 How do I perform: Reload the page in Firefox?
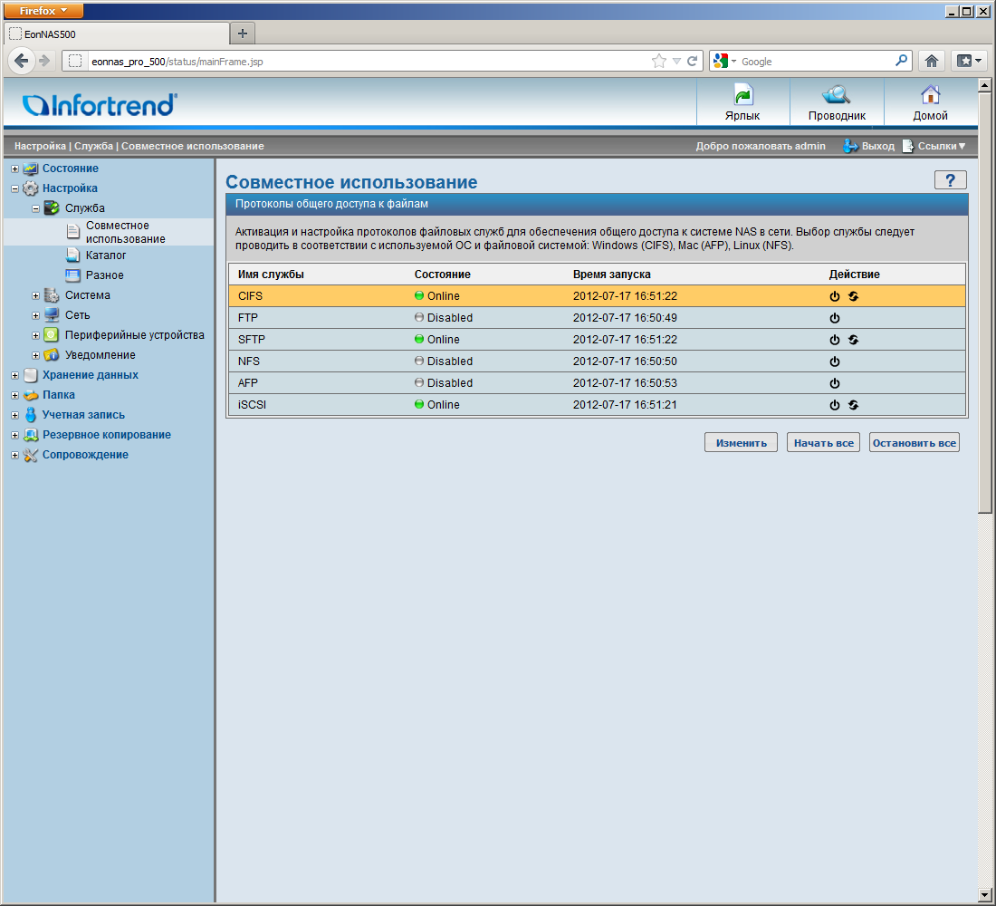click(693, 61)
